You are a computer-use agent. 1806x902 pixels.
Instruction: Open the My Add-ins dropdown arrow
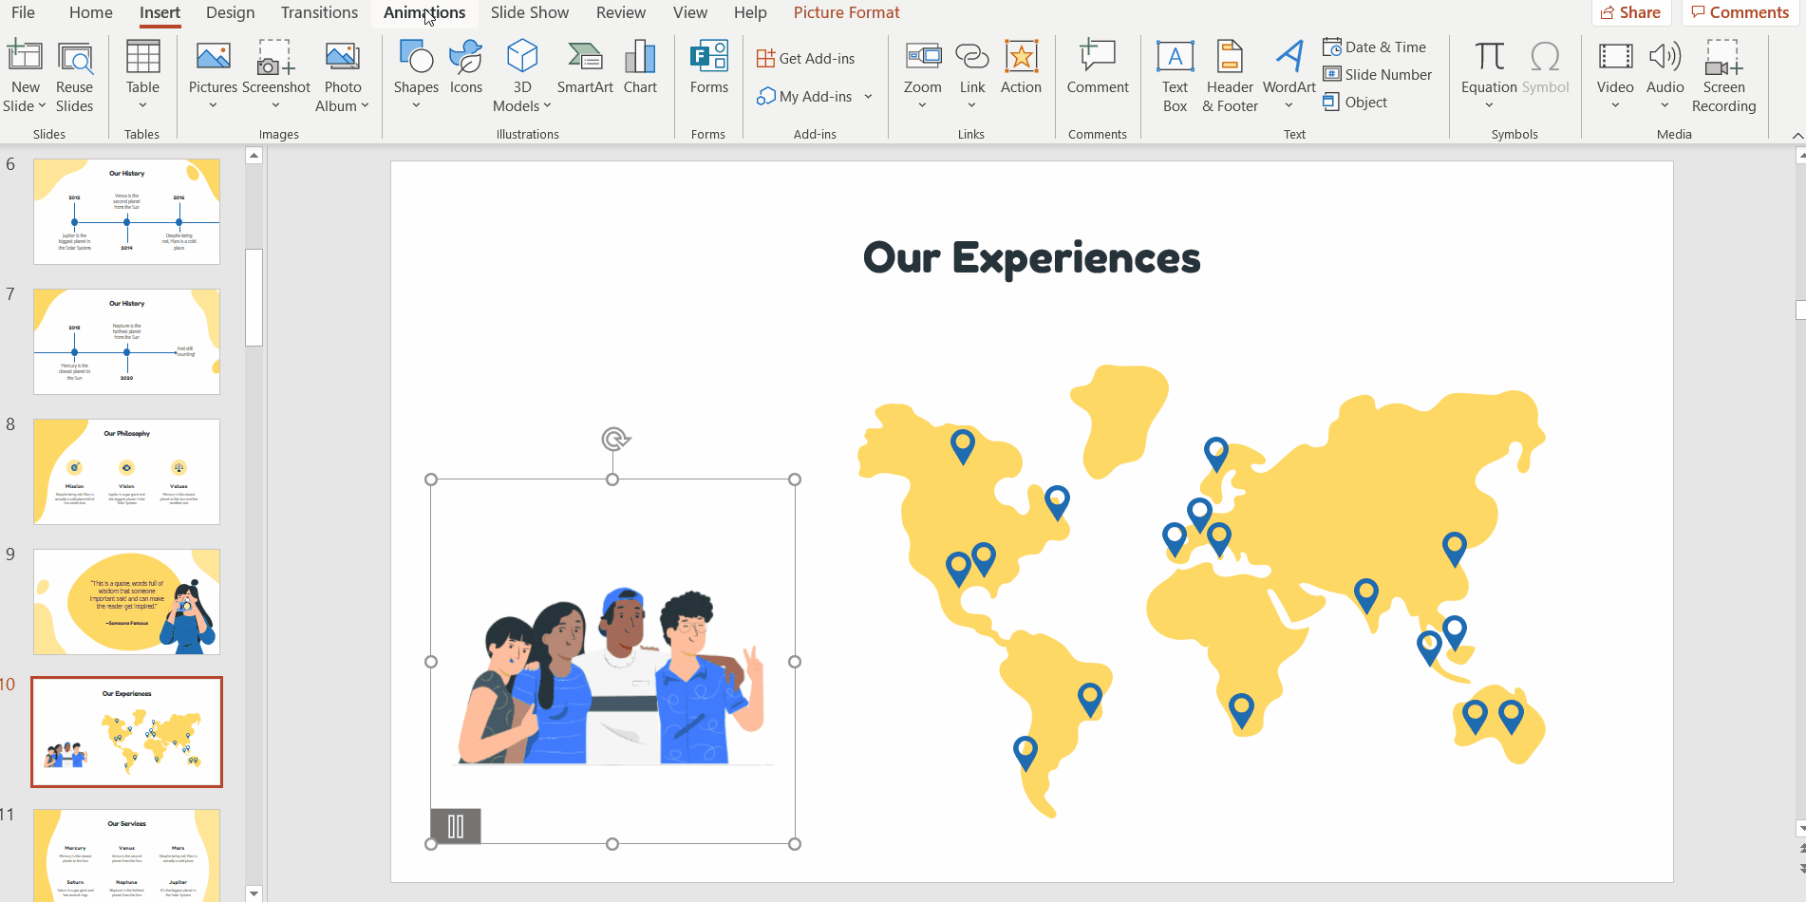click(868, 97)
